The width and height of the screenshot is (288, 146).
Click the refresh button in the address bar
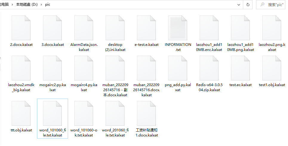pos(248,4)
